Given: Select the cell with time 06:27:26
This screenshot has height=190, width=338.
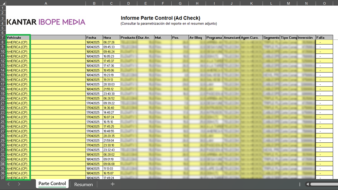Looking at the screenshot, I should 111,42.
